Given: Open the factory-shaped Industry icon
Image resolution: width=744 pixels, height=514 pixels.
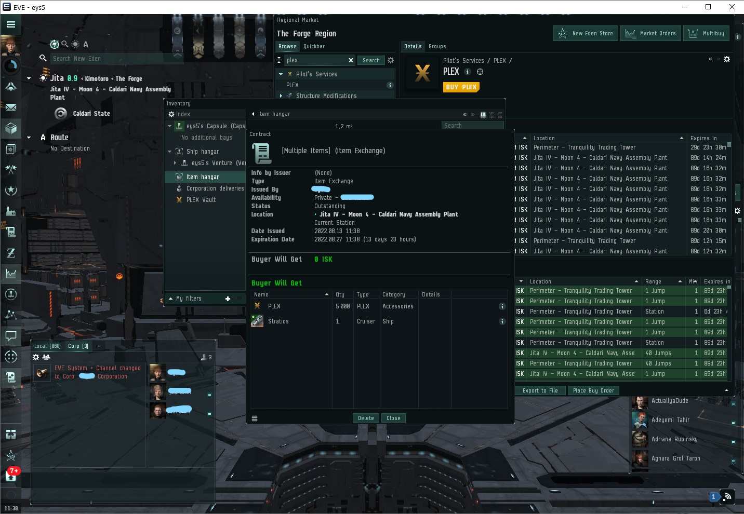Looking at the screenshot, I should point(11,211).
